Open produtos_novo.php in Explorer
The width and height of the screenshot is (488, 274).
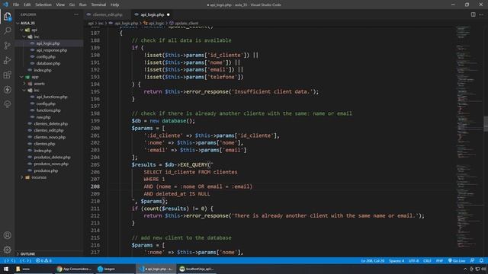(x=51, y=164)
